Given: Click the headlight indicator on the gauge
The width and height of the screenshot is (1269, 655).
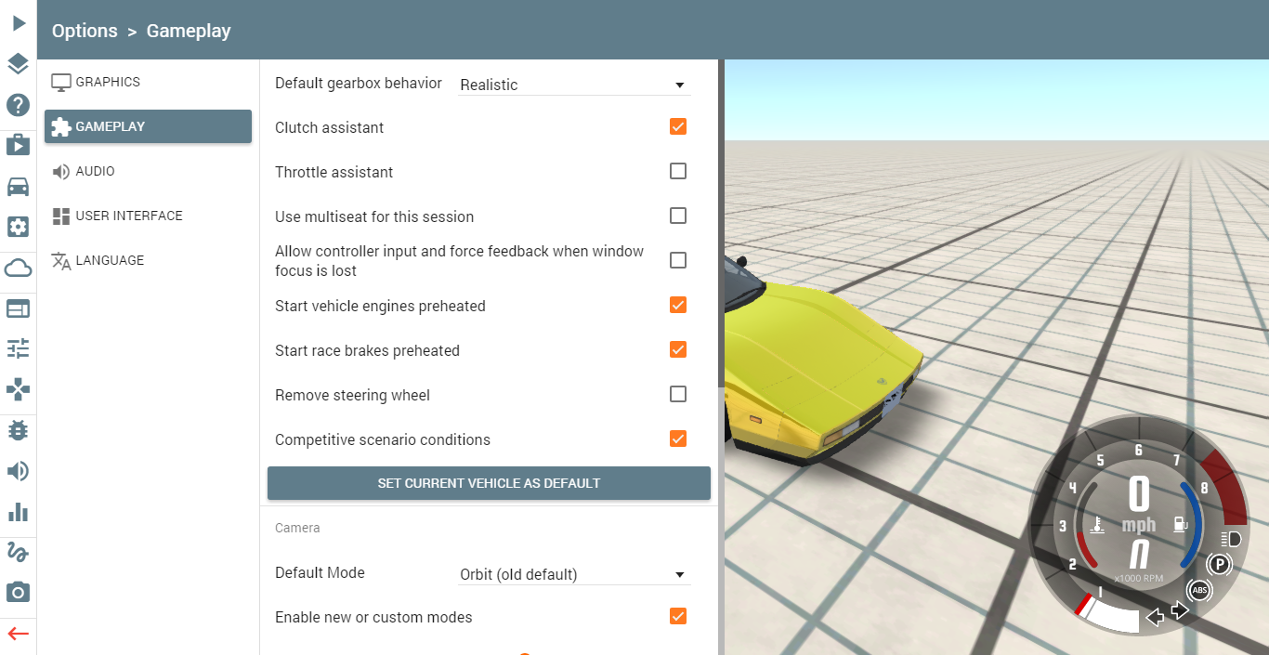Looking at the screenshot, I should (x=1231, y=539).
